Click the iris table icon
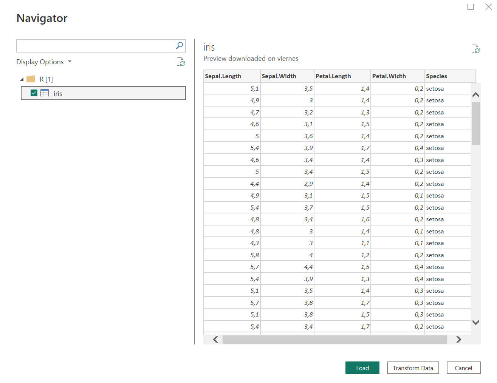The height and width of the screenshot is (383, 497). [45, 93]
